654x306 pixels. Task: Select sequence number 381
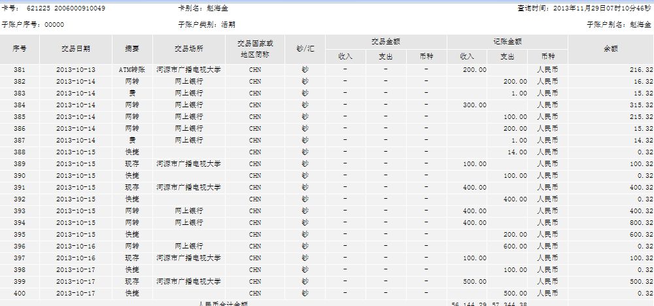click(20, 69)
